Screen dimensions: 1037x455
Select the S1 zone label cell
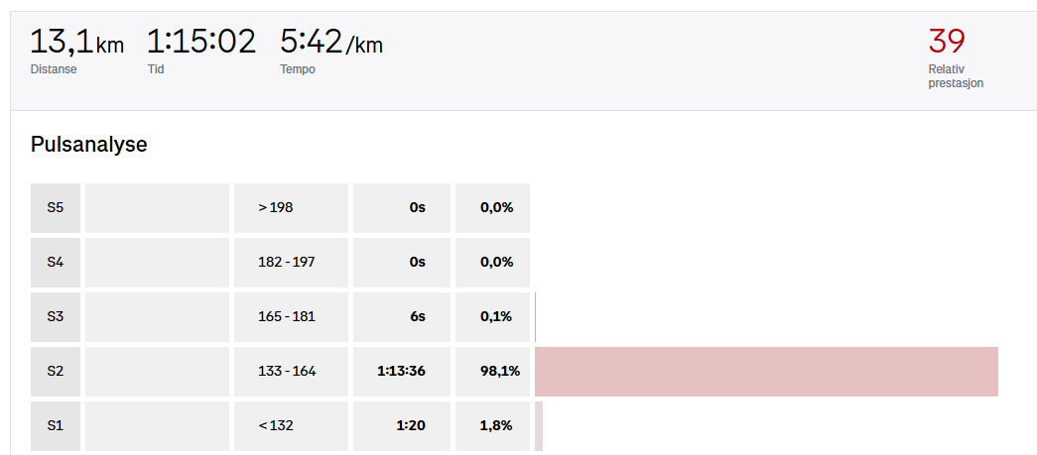(x=55, y=426)
